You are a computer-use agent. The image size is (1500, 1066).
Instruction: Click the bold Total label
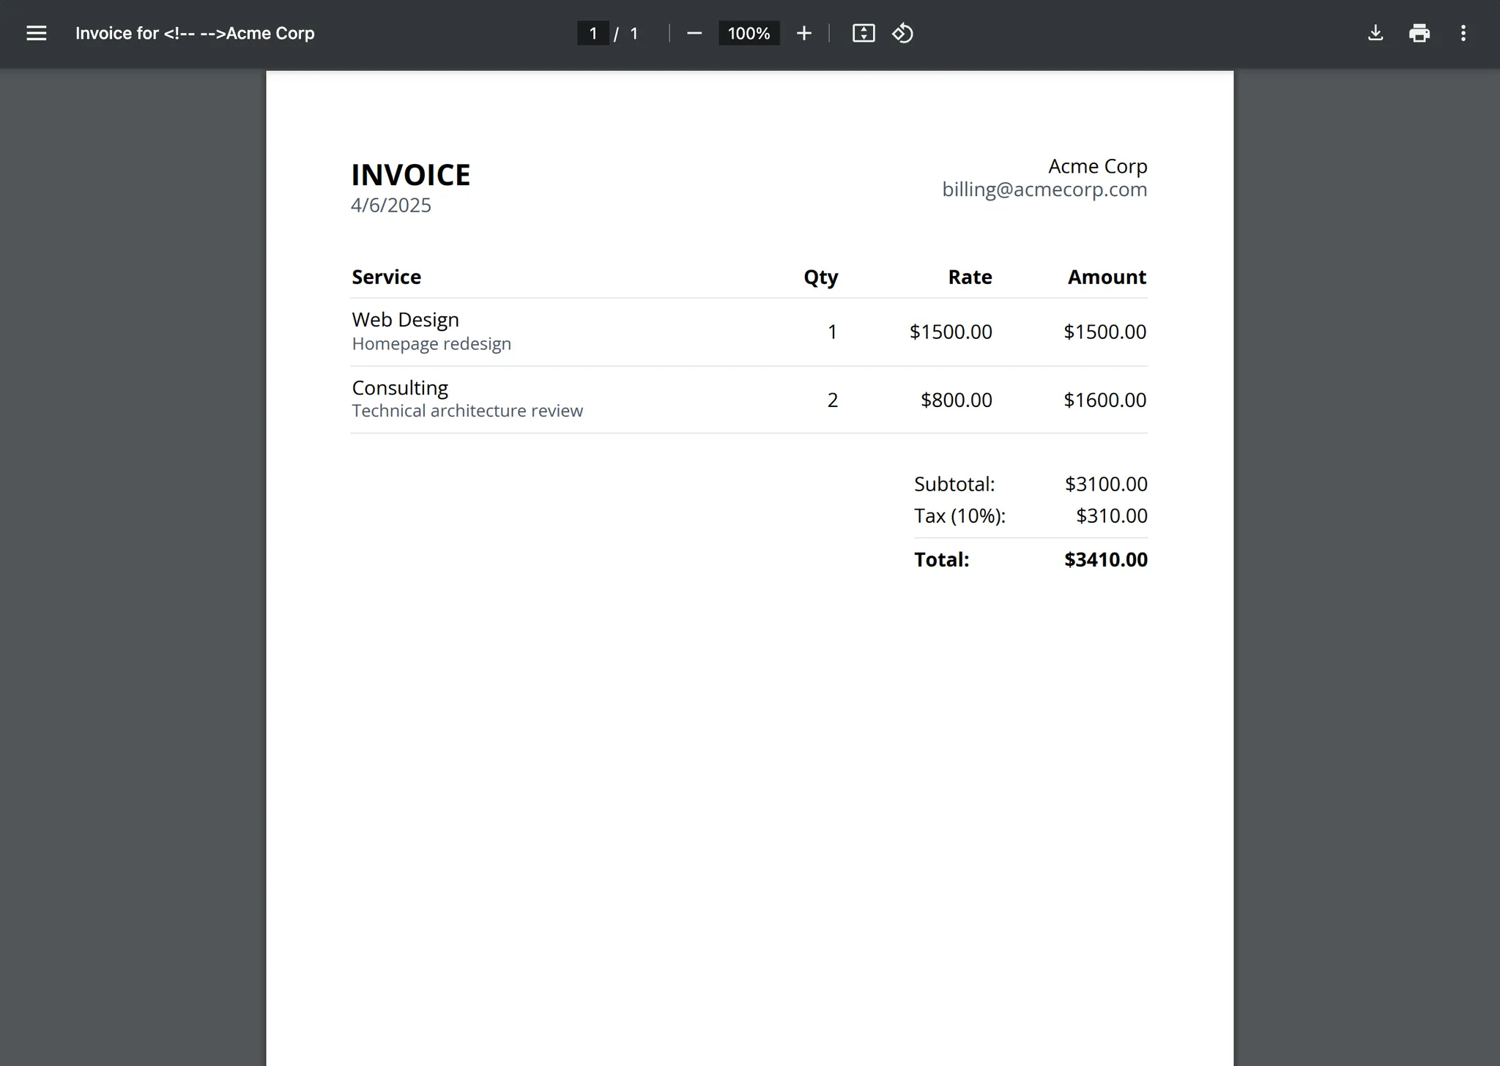click(x=941, y=559)
